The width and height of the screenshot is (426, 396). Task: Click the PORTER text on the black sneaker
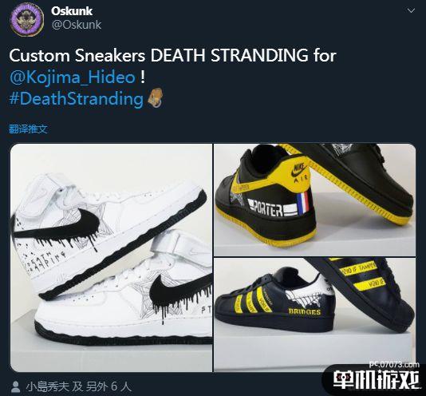tap(266, 209)
